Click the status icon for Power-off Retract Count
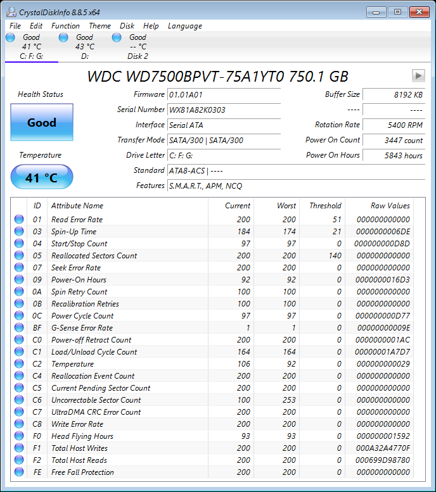Viewport: 436px width, 492px height. [x=19, y=339]
